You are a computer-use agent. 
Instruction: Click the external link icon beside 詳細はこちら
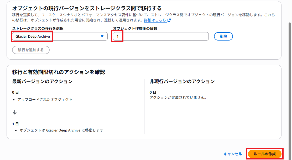pyautogui.click(x=169, y=20)
